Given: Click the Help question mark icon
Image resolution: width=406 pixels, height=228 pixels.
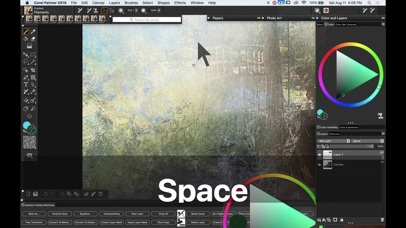Looking at the screenshot, I should coord(101,194).
